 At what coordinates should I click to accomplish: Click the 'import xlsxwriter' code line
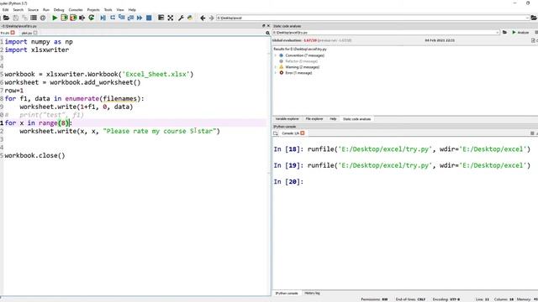tap(37, 49)
